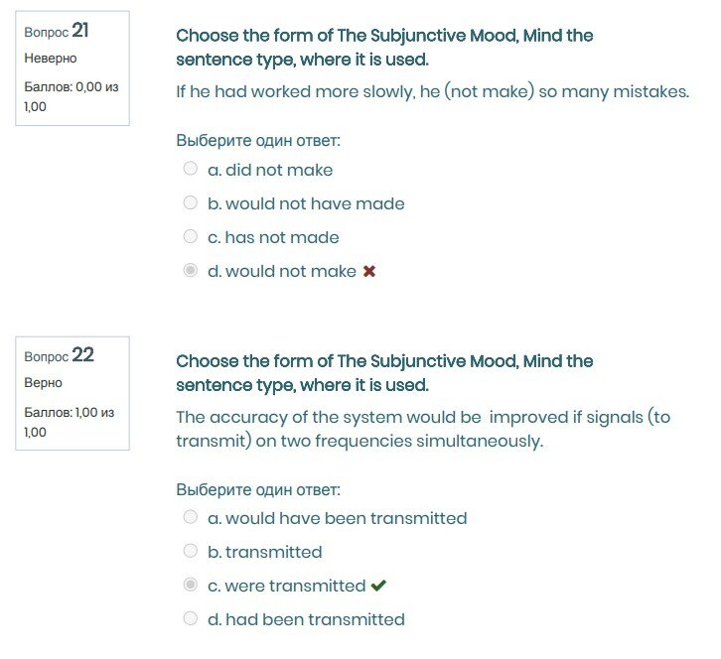
Task: Click the 'Верно' status under question 22
Action: [x=43, y=382]
